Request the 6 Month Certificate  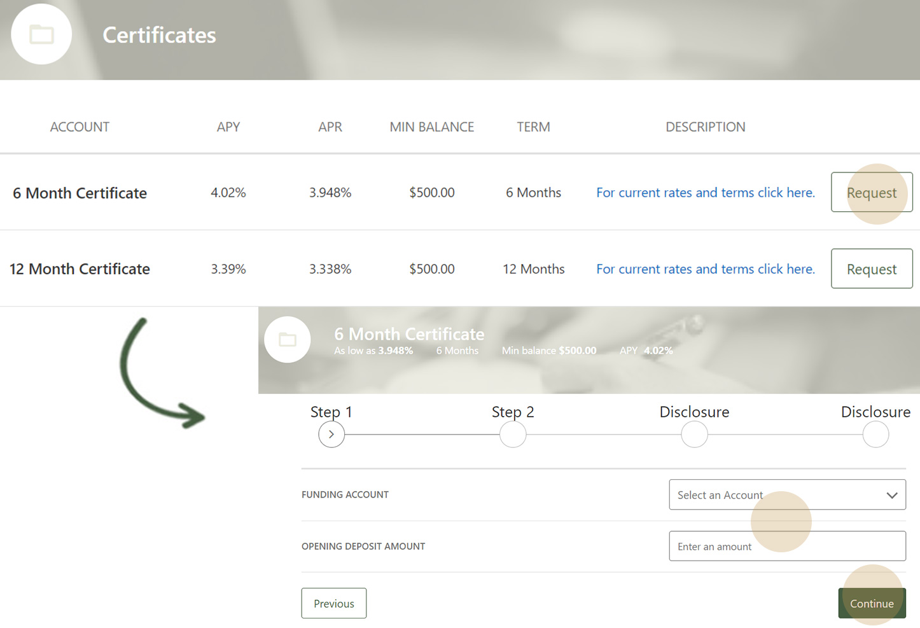872,192
